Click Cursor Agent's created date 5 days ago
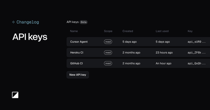Viewport: 210px width, 110px height. tap(129, 42)
